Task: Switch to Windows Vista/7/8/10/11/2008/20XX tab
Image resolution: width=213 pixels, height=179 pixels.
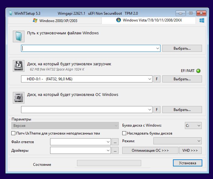Action: coord(149,20)
